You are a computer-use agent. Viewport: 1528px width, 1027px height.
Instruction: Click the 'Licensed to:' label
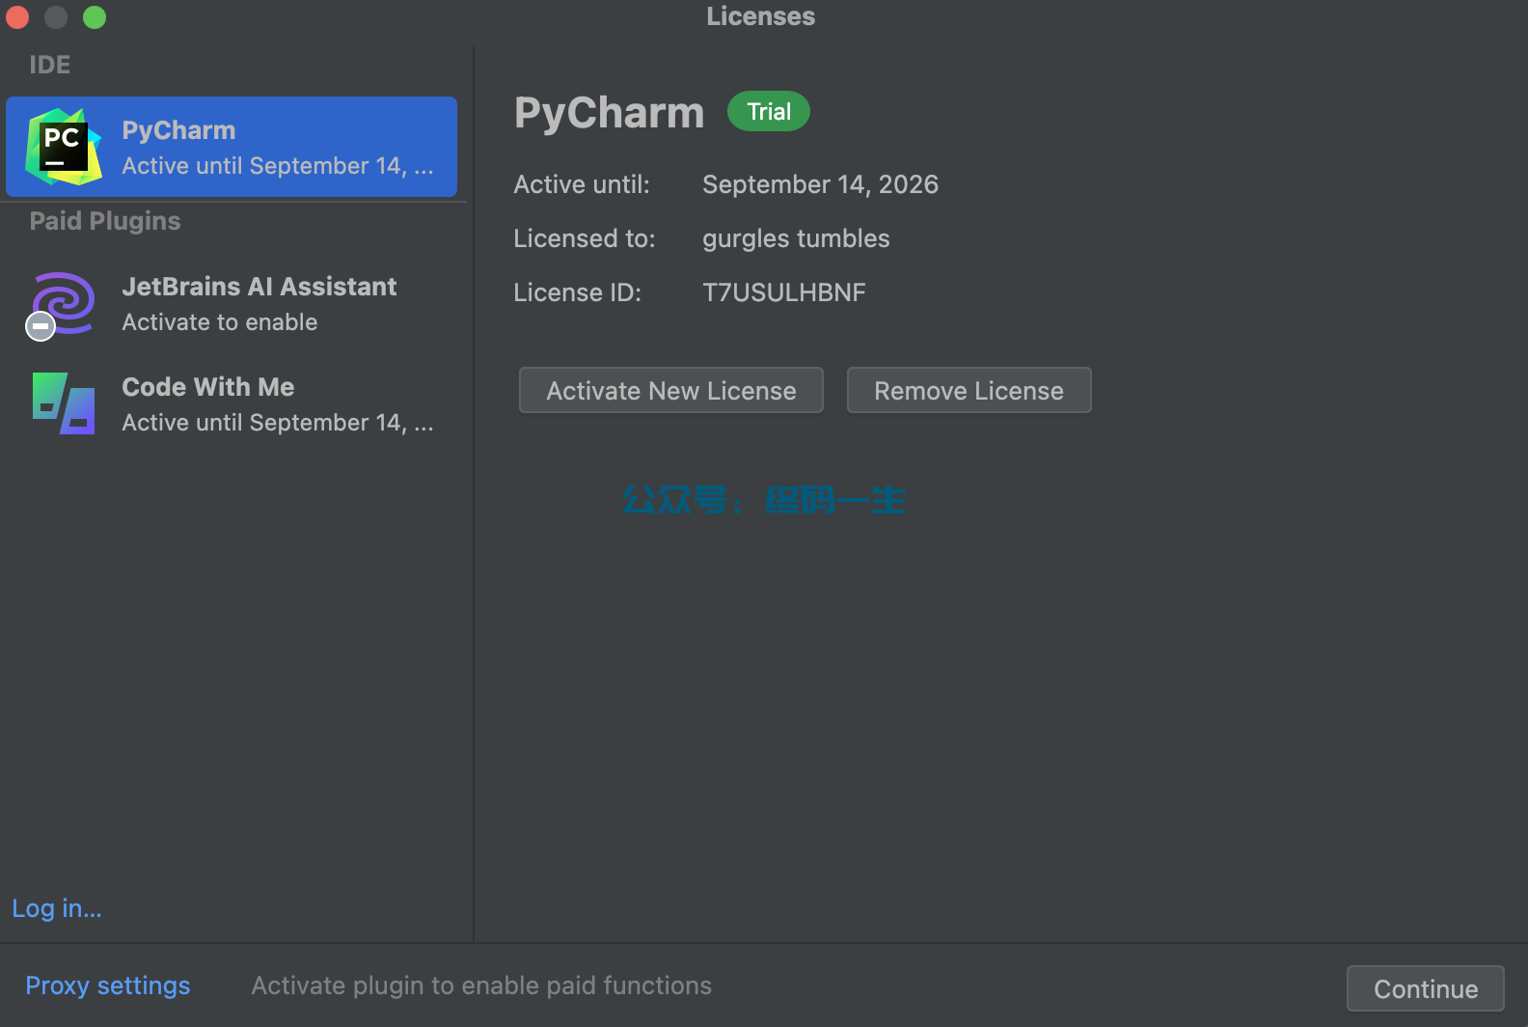pyautogui.click(x=585, y=238)
